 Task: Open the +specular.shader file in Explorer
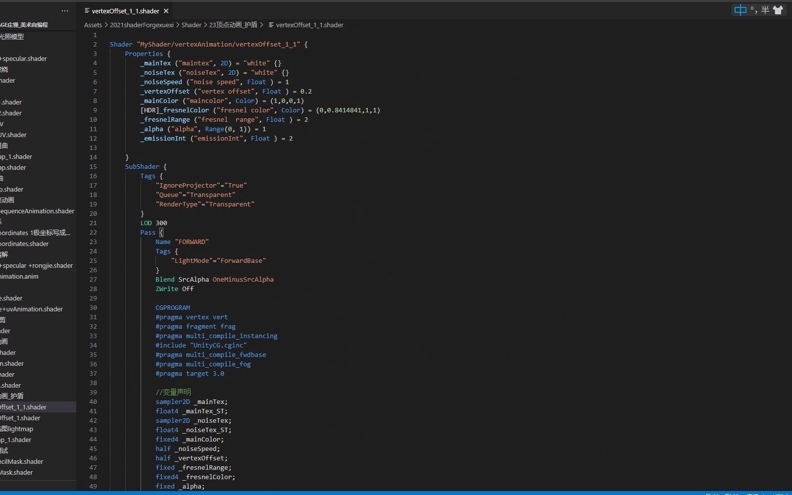click(x=24, y=58)
